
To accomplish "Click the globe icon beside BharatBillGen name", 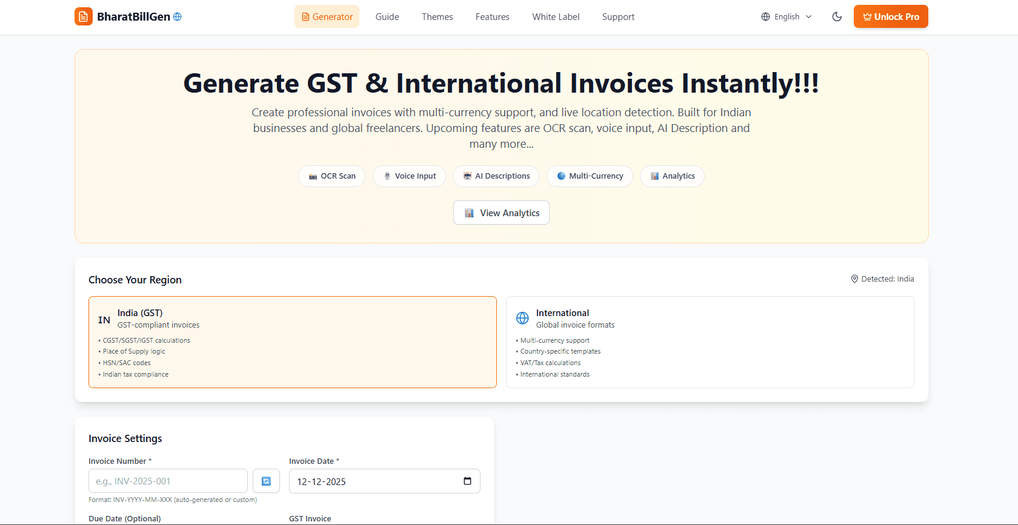I will tap(178, 17).
